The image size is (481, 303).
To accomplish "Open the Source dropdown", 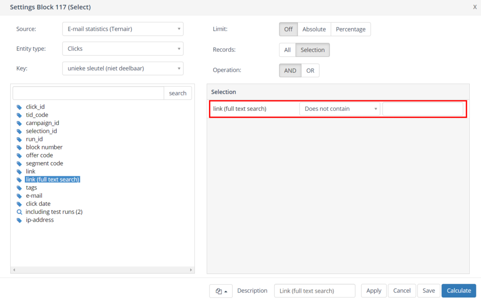I will (x=123, y=29).
